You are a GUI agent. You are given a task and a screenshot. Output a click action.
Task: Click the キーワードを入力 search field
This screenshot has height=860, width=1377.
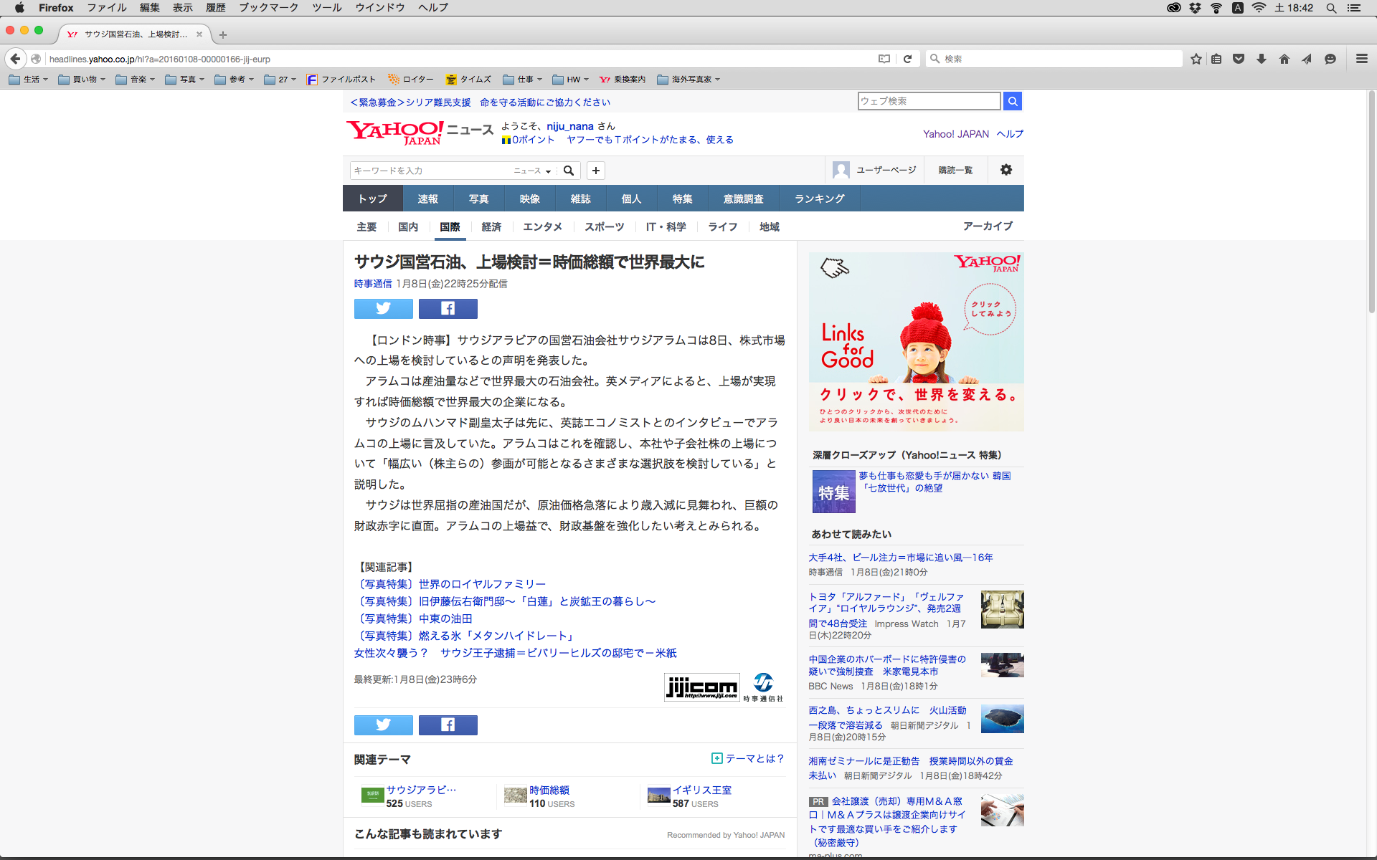[430, 171]
